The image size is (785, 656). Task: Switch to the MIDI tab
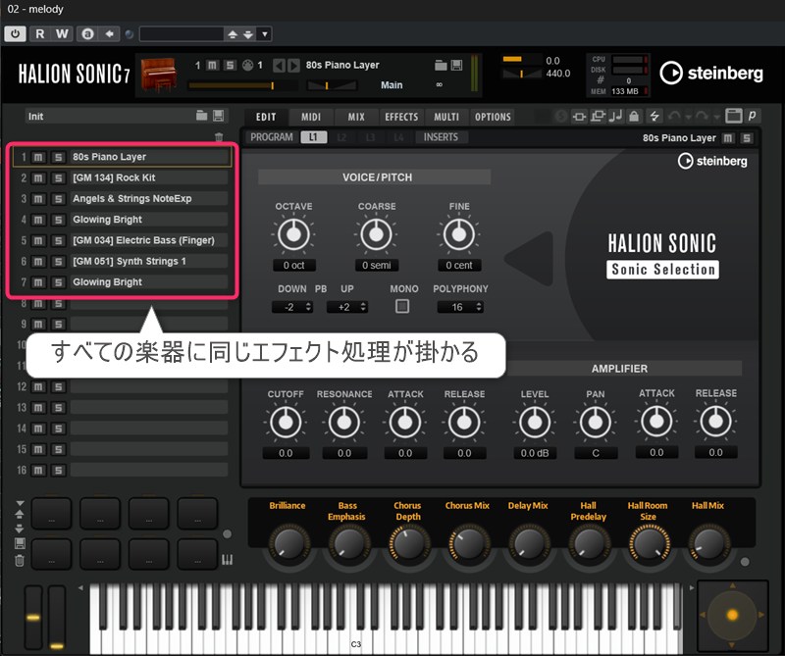coord(311,117)
